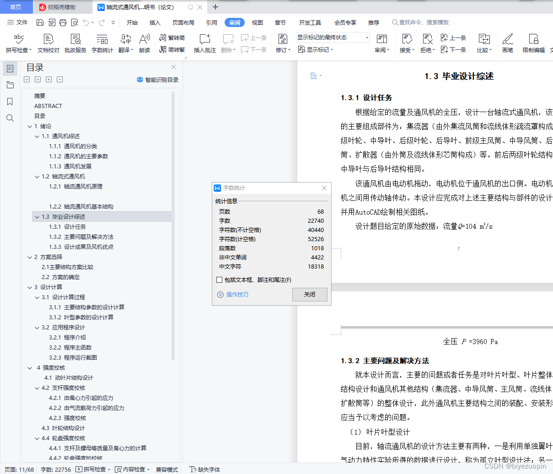Switch to the 页面布局 ribbon tab
This screenshot has width=553, height=474.
(183, 22)
